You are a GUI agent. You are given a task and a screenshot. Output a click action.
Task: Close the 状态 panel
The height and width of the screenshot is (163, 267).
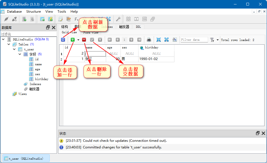263,133
